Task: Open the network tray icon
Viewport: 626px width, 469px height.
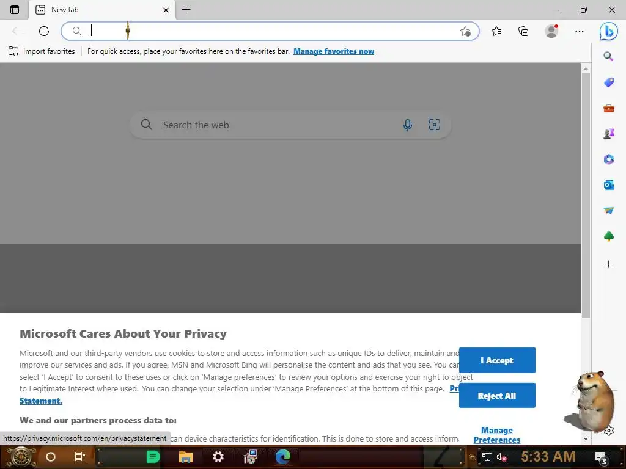Action: point(487,457)
